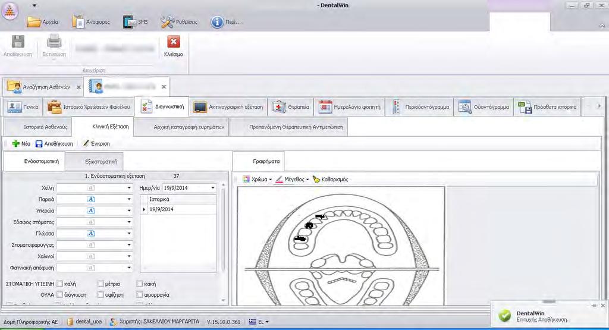This screenshot has width=609, height=330.
Task: Click the text A icon in Γλώσσα field
Action: click(91, 233)
